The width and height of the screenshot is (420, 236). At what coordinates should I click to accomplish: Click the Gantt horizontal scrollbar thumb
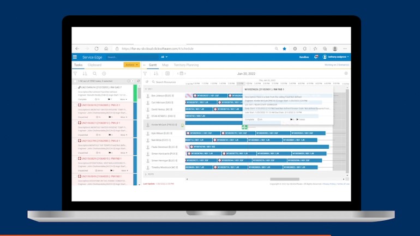(285, 179)
